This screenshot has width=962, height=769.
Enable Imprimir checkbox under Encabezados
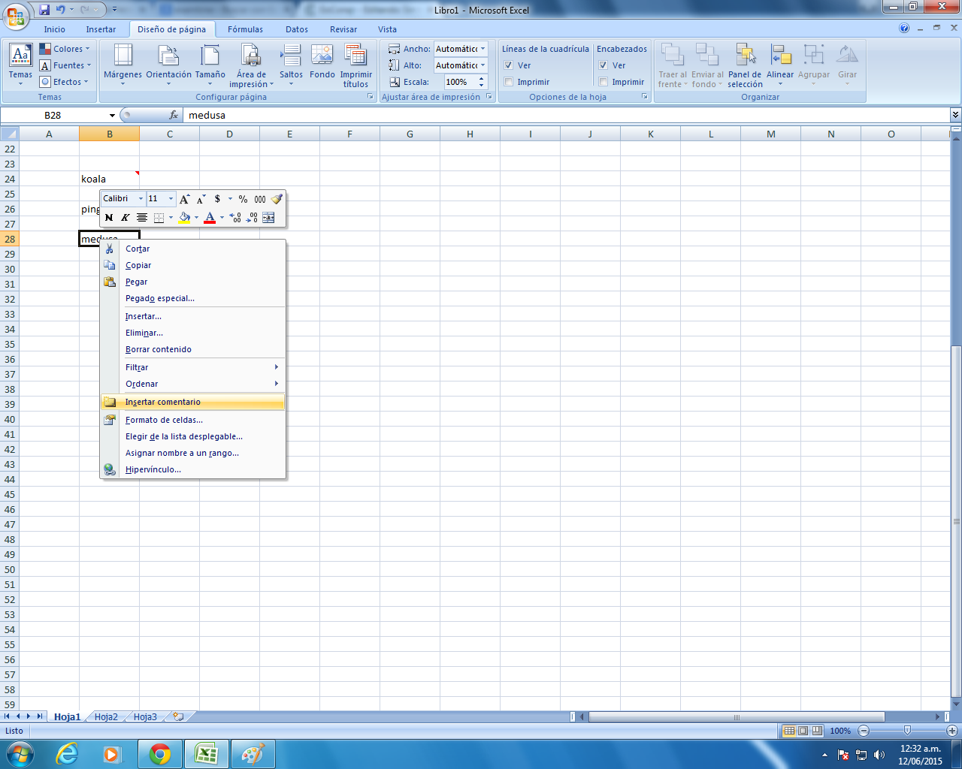(604, 82)
